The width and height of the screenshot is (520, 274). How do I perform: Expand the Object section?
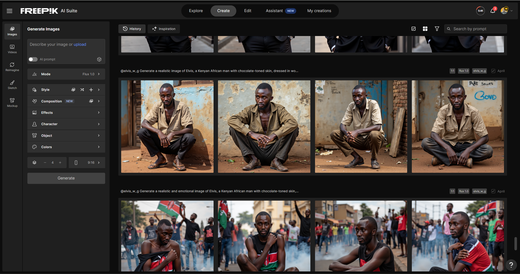click(66, 136)
